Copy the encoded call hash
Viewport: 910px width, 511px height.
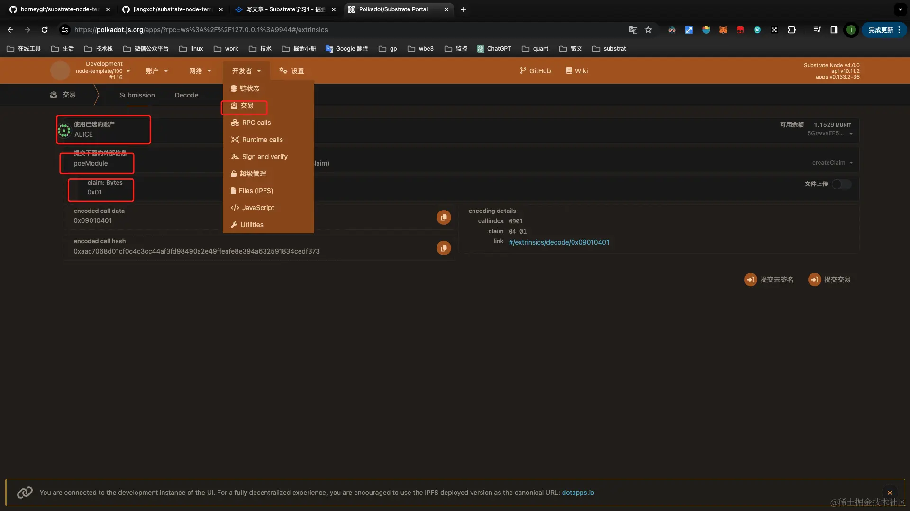[444, 248]
